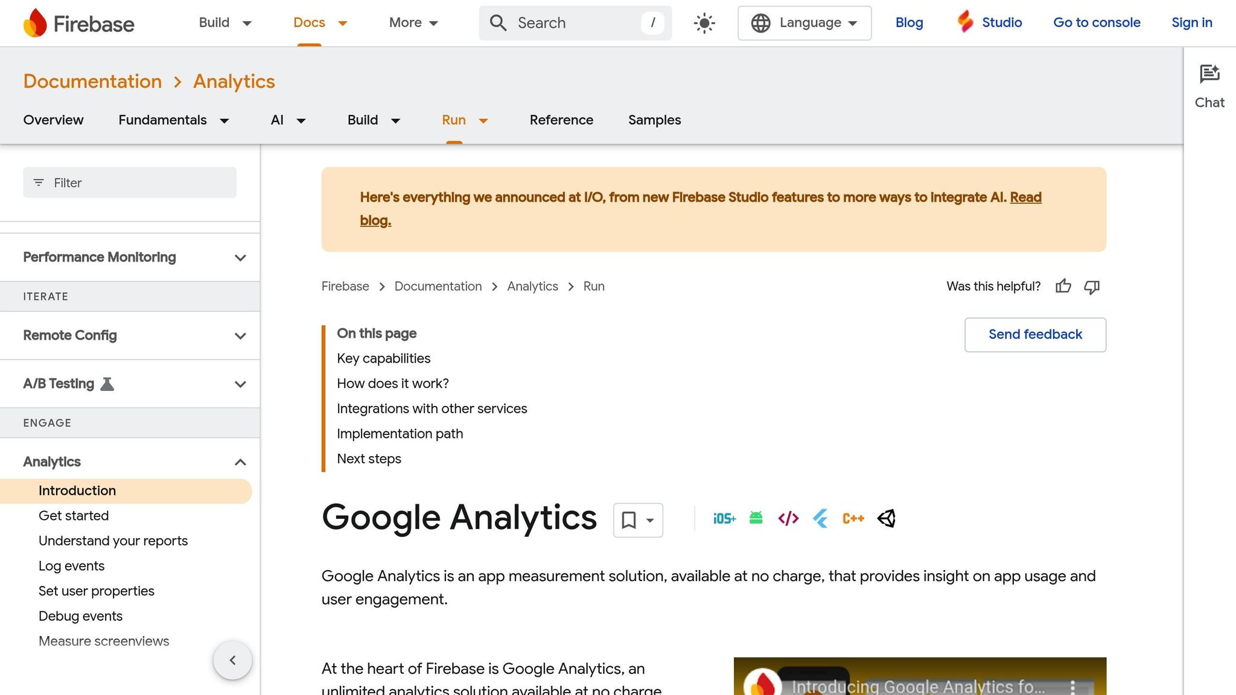Open the Language dropdown

(804, 23)
